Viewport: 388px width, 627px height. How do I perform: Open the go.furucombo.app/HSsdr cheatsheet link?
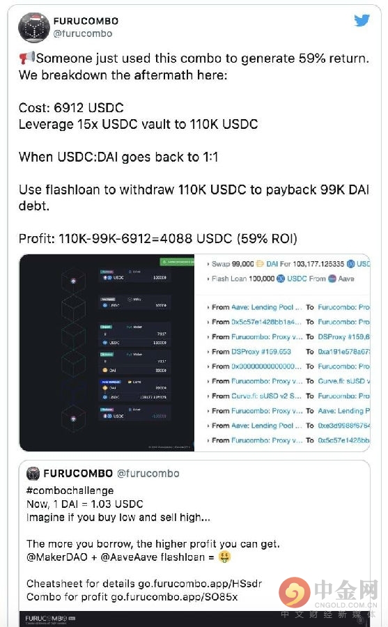[200, 583]
